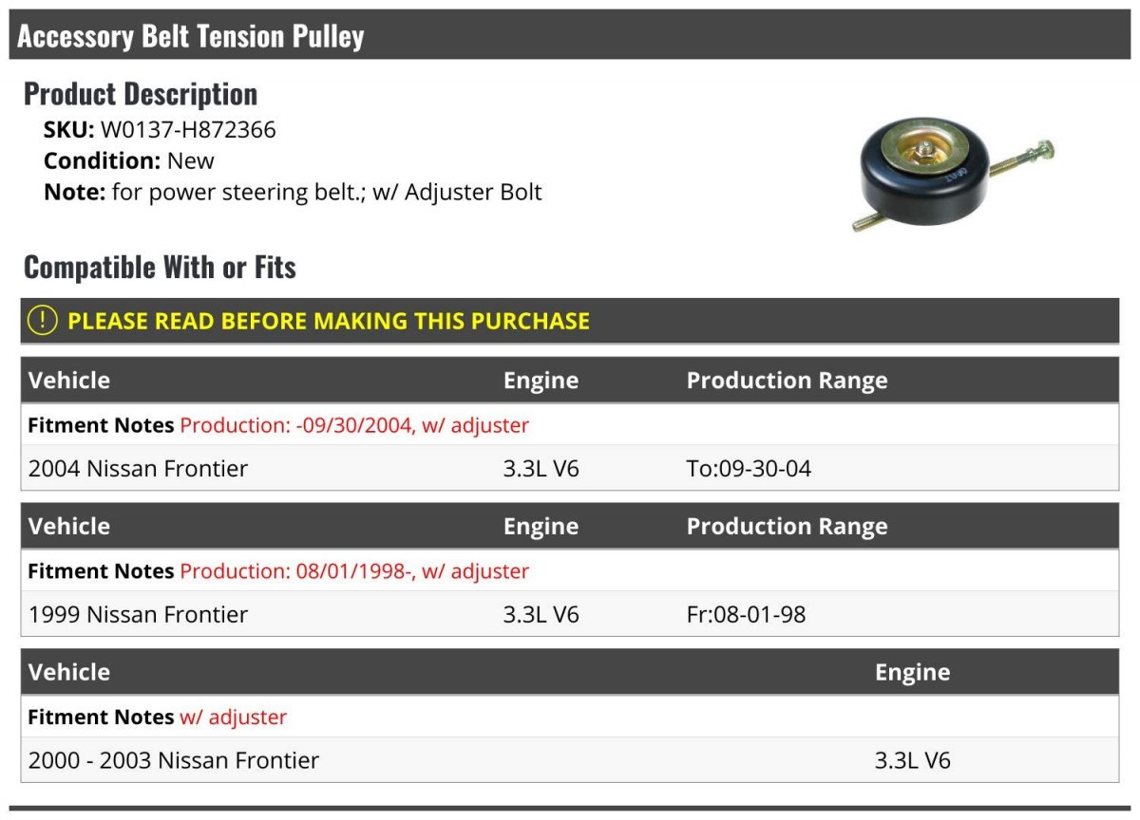Select the 1999 Nissan Frontier row
This screenshot has height=820, width=1140.
139,615
